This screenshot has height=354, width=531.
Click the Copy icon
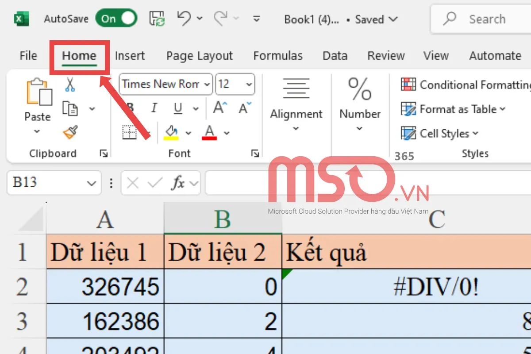pos(69,108)
